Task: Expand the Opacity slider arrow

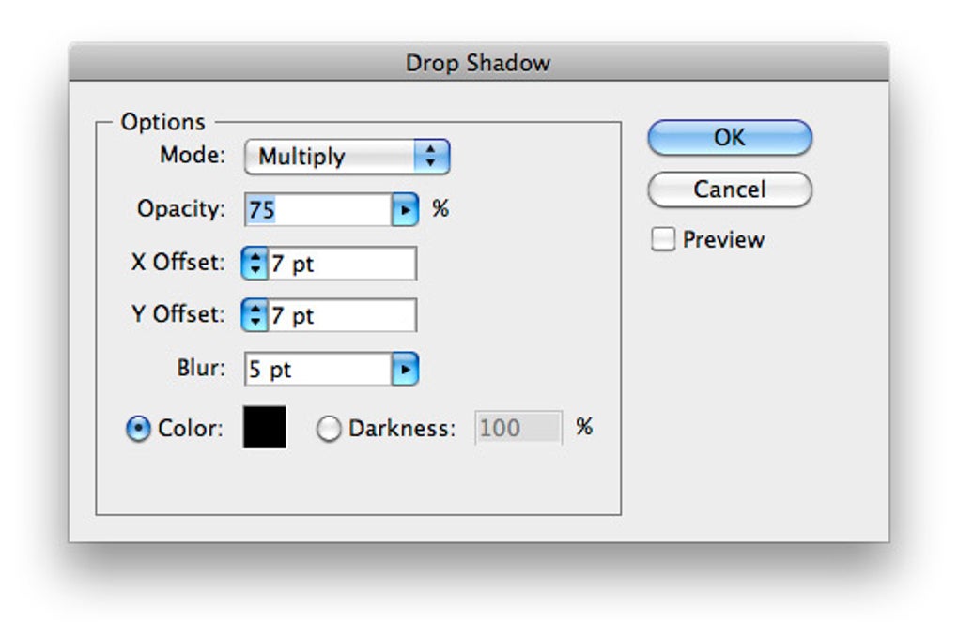Action: pyautogui.click(x=404, y=210)
